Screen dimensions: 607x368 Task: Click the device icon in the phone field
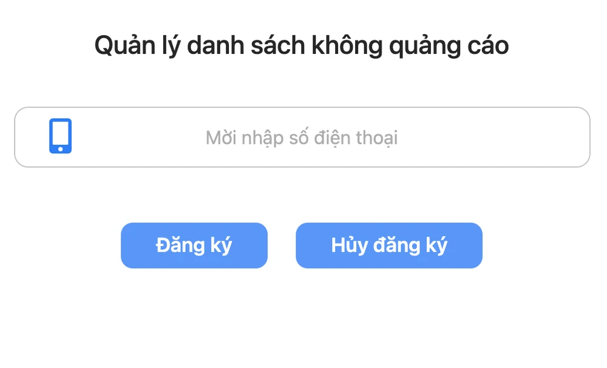tap(60, 136)
